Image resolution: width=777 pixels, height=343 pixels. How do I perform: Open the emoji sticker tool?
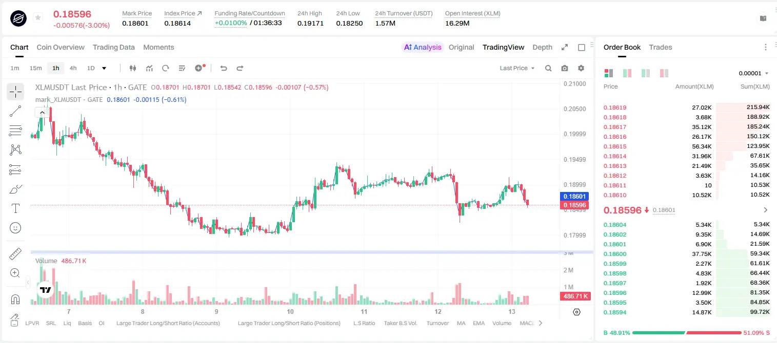pyautogui.click(x=15, y=228)
